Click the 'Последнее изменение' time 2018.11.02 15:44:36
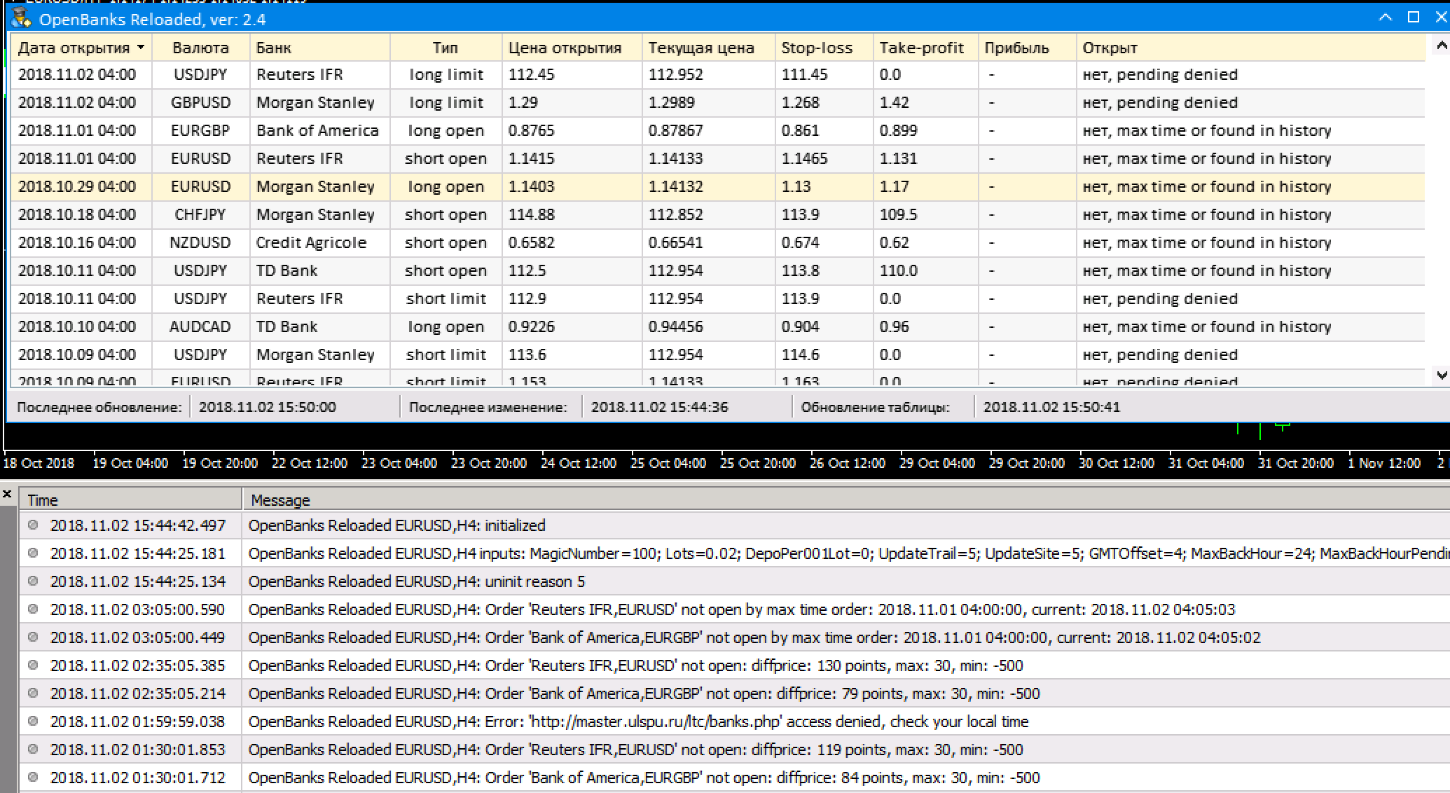The image size is (1450, 793). coord(659,407)
